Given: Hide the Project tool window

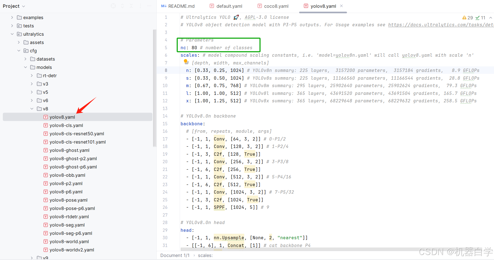Looking at the screenshot, I should pyautogui.click(x=149, y=6).
